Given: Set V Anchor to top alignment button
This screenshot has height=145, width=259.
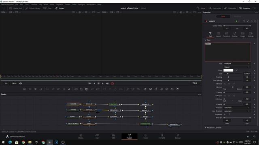Looking at the screenshot, I should click(x=225, y=84).
